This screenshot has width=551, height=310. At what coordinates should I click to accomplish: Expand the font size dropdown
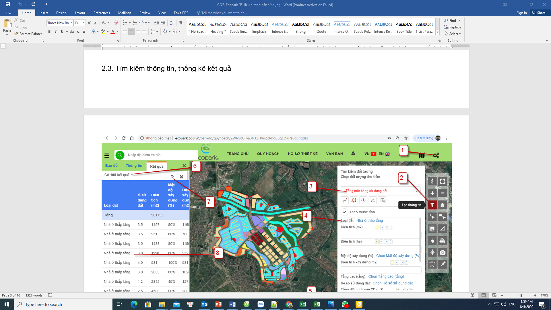(x=84, y=23)
